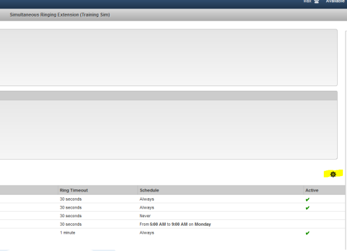Click the first row's Always schedule

coord(147,199)
